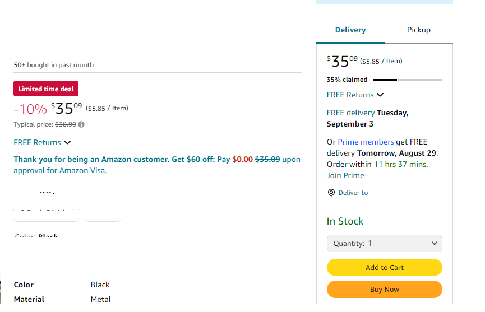Open Amazon Visa $60 off offer link
The height and width of the screenshot is (312, 485).
coord(157,165)
